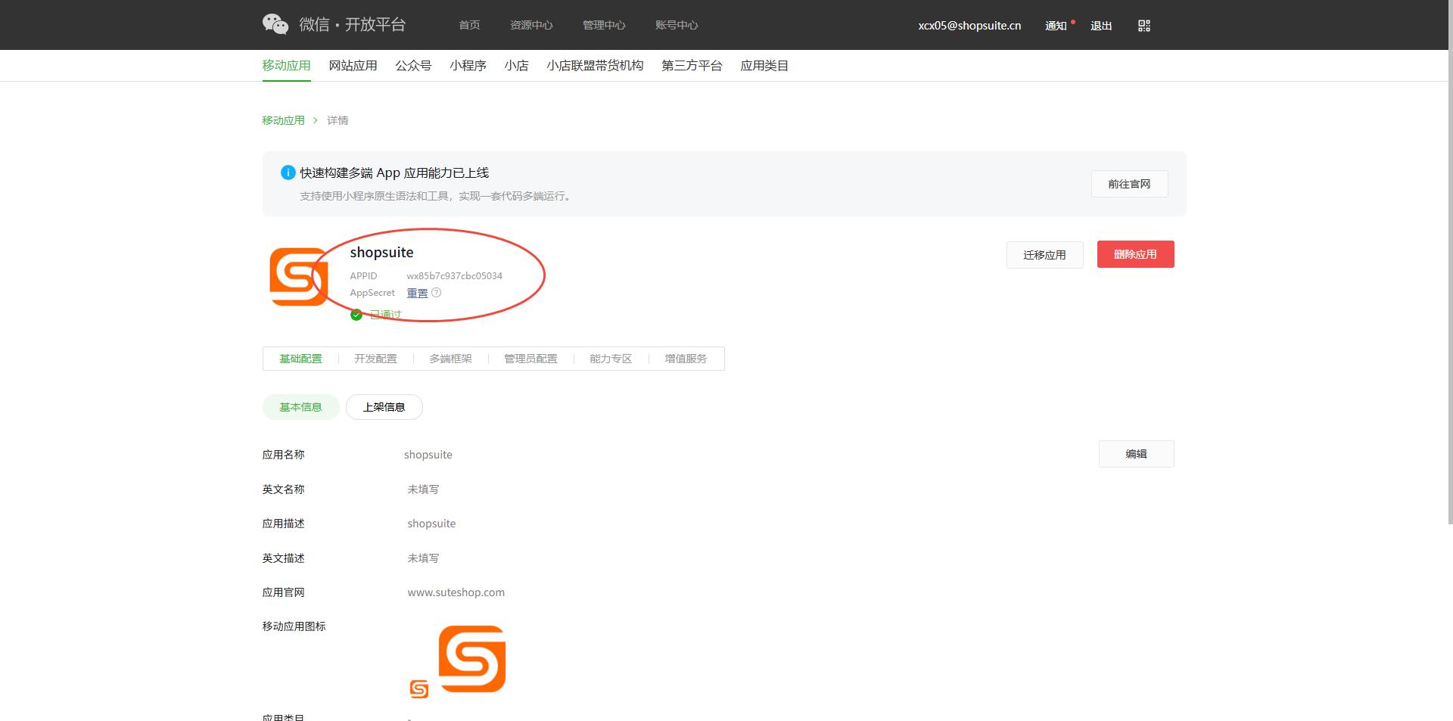Click 应用描述 value shopsuite

(431, 524)
